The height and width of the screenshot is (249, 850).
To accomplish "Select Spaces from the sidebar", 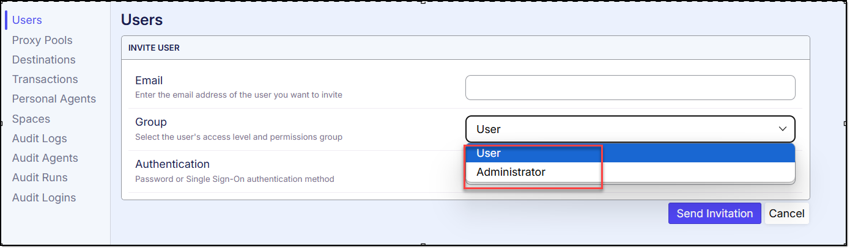I will (31, 119).
